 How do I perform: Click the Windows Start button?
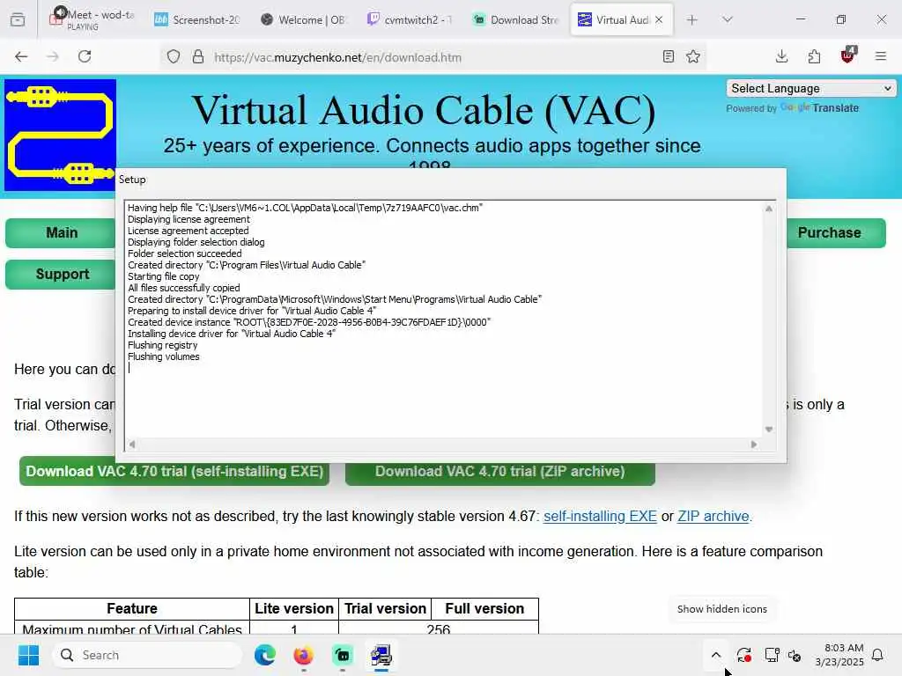(x=28, y=655)
